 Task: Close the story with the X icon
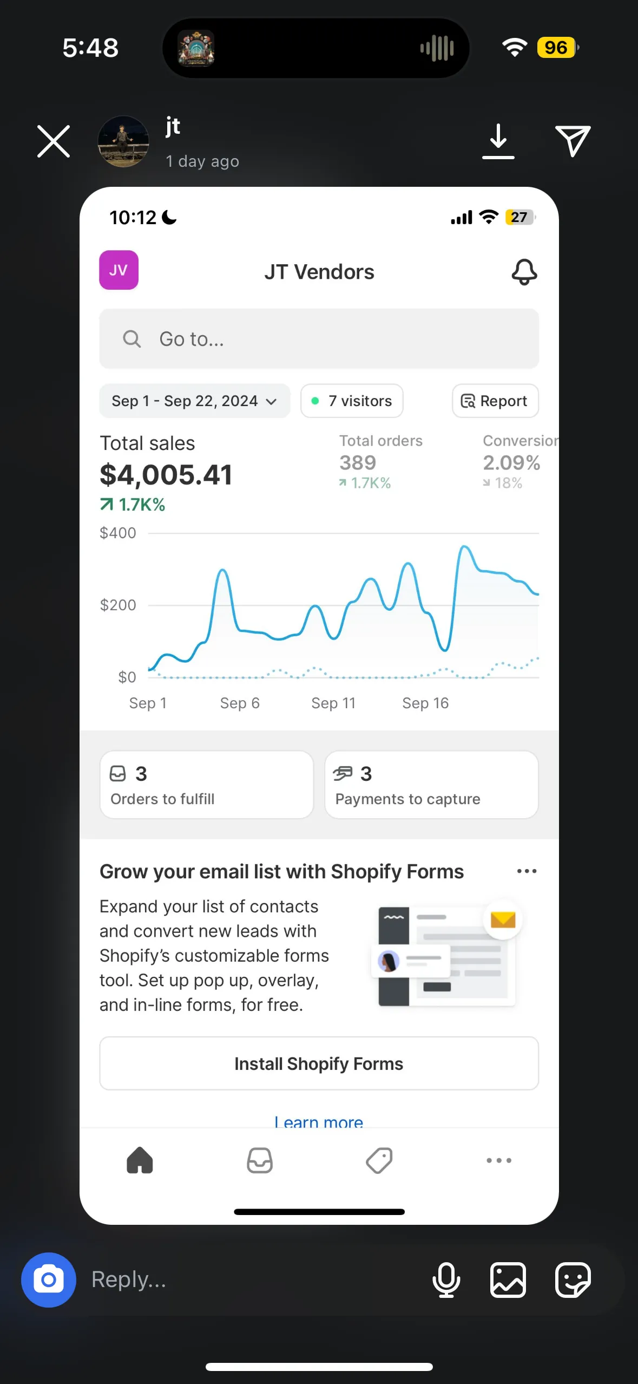click(x=54, y=141)
